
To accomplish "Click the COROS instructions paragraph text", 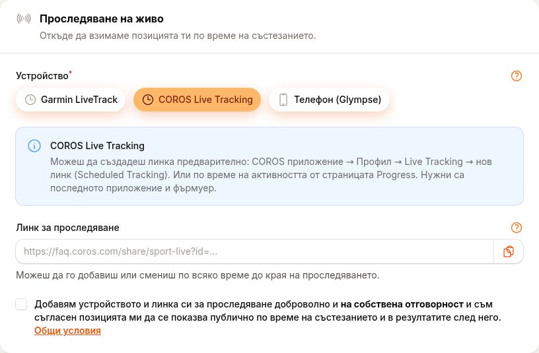I will coord(271,175).
